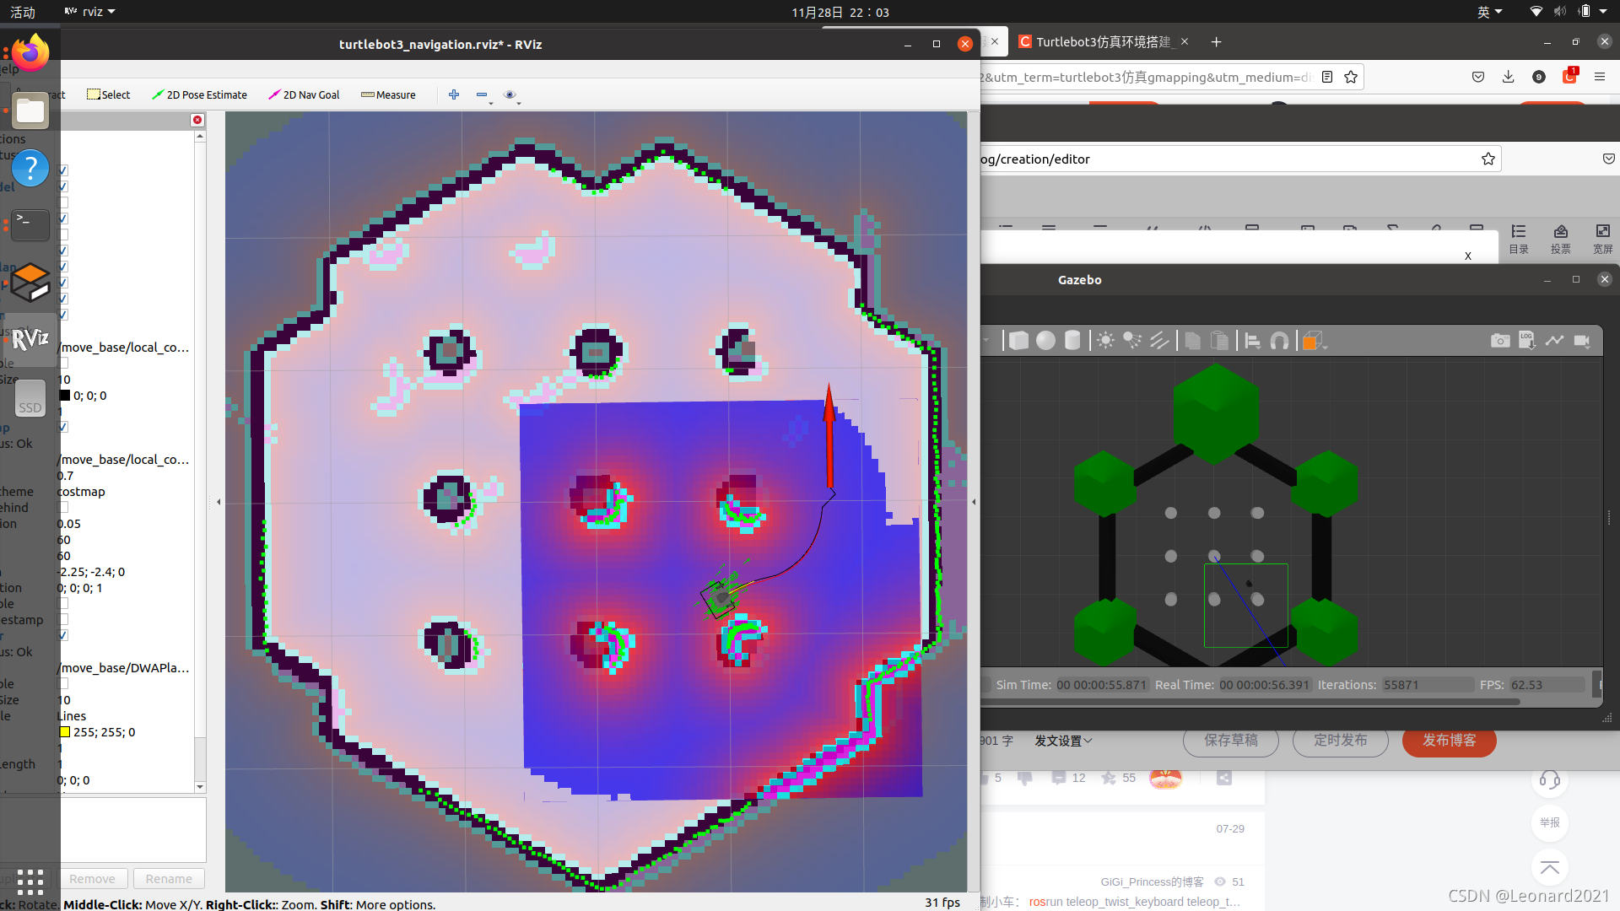Click the yellow 255; 255; 0 color swatch
Viewport: 1620px width, 911px height.
65,732
